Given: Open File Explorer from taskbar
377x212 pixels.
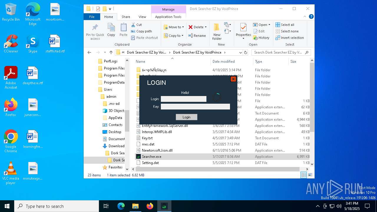Looking at the screenshot, I should [135, 206].
